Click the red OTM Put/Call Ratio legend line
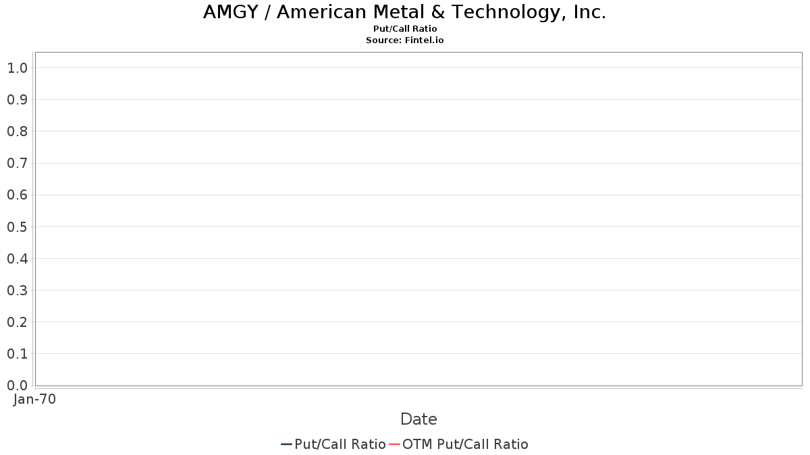810x455 pixels. click(x=394, y=444)
